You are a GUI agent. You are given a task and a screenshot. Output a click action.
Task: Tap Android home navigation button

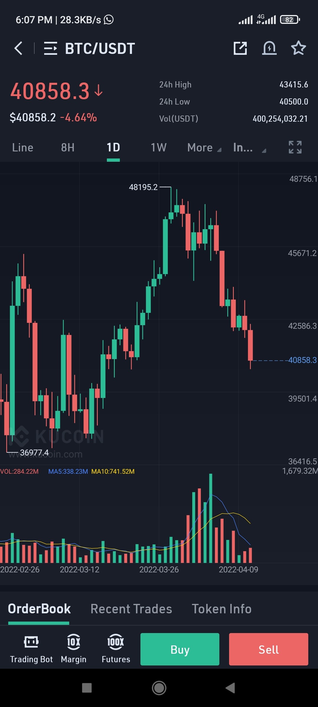tap(159, 688)
